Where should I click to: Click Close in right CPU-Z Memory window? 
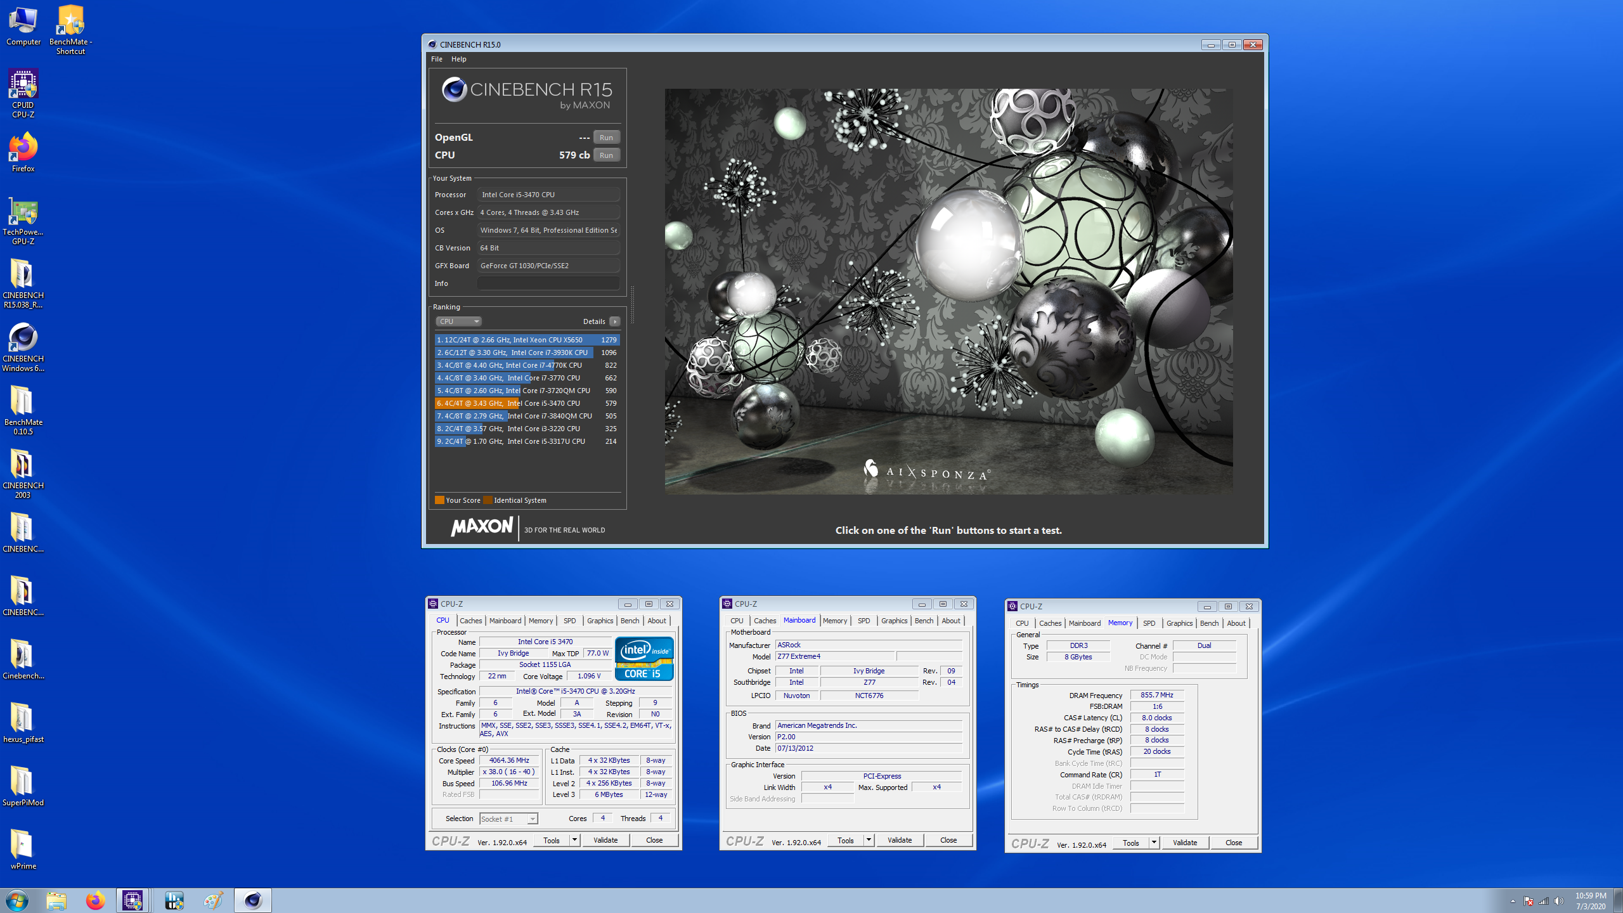pyautogui.click(x=1234, y=843)
